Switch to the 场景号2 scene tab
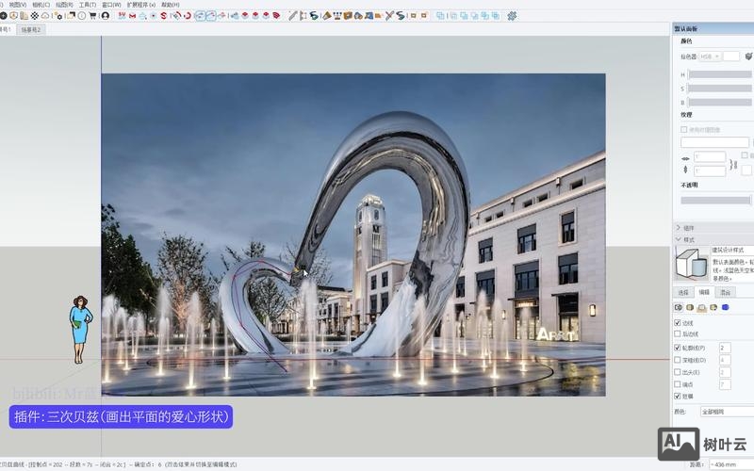 click(31, 29)
